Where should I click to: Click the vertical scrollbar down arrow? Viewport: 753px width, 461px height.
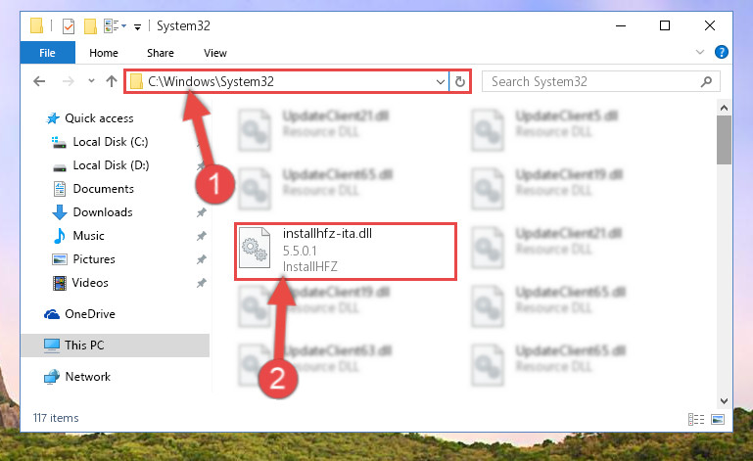[x=724, y=400]
